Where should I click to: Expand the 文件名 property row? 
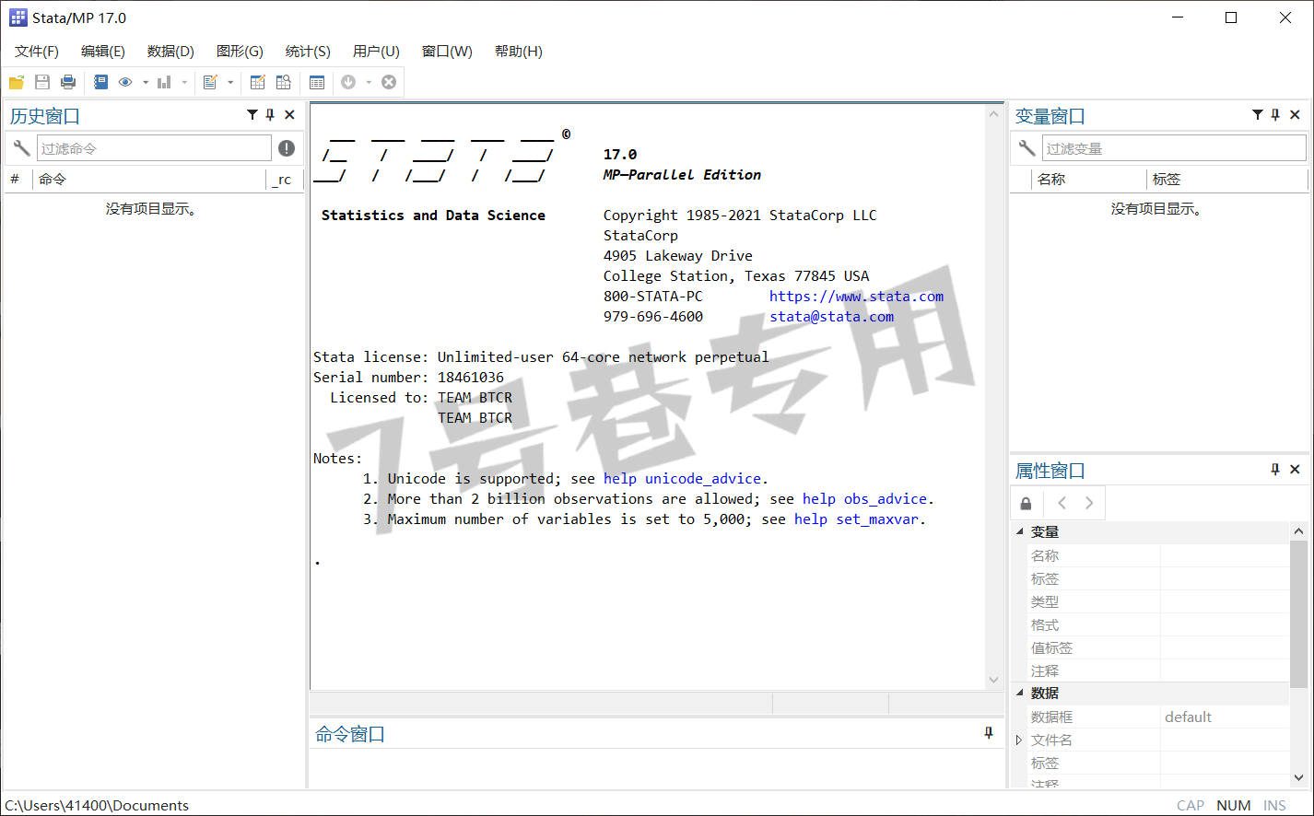point(1019,740)
